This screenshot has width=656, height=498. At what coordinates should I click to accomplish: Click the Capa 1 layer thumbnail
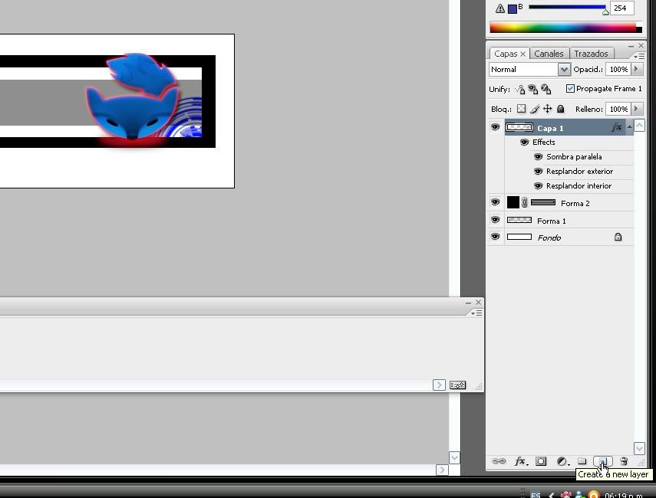(x=519, y=127)
